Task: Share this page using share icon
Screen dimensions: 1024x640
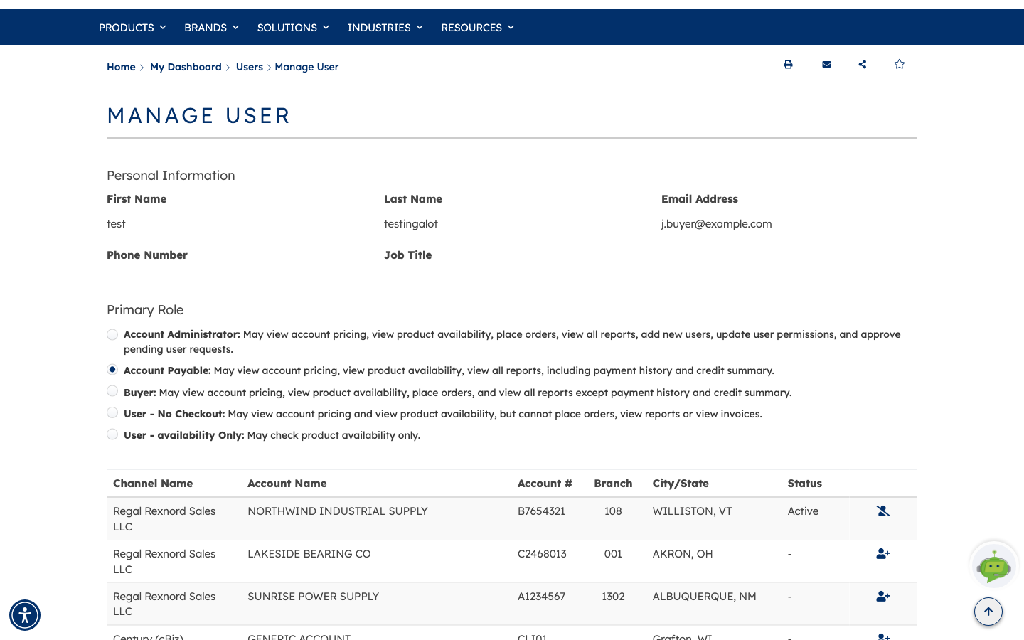Action: (863, 65)
